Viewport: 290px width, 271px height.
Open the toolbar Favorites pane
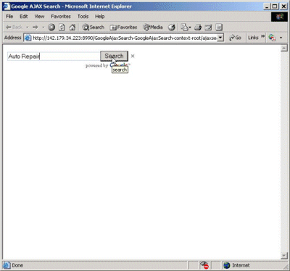point(123,28)
